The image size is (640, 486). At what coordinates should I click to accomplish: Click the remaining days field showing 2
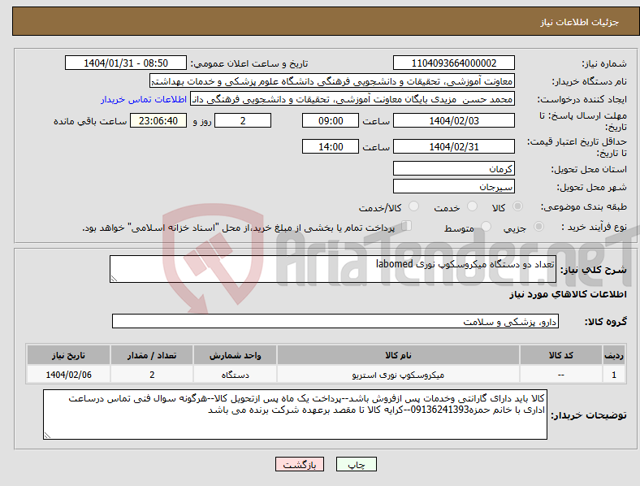(243, 120)
